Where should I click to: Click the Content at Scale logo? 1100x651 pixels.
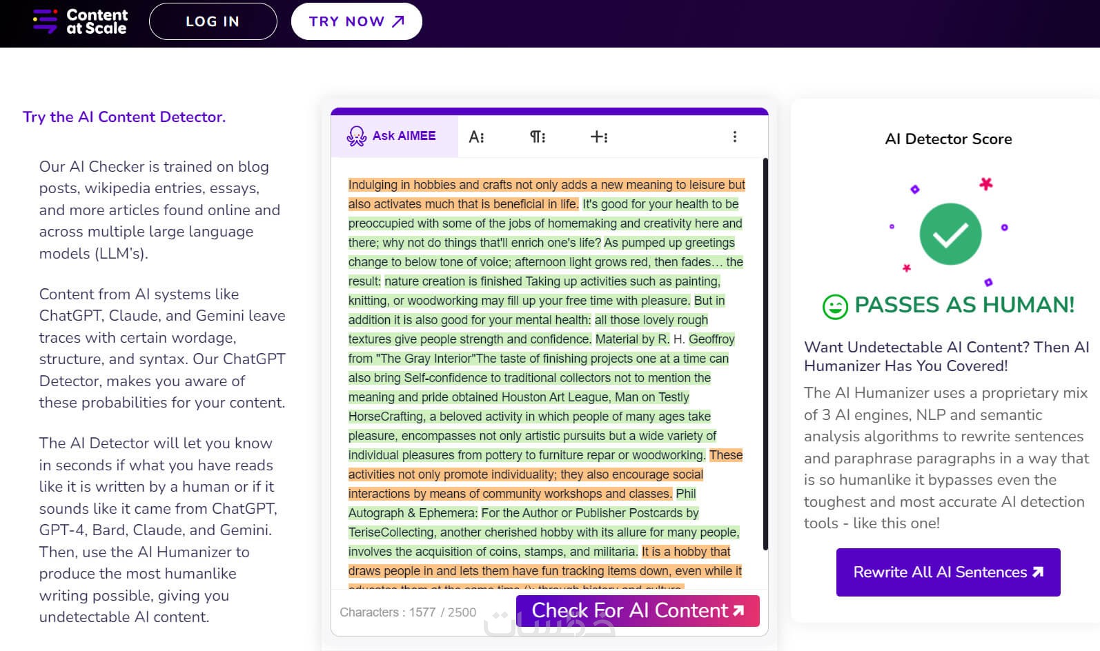tap(80, 21)
